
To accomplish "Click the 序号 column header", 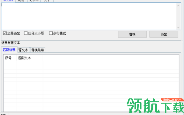I will tap(10, 58).
